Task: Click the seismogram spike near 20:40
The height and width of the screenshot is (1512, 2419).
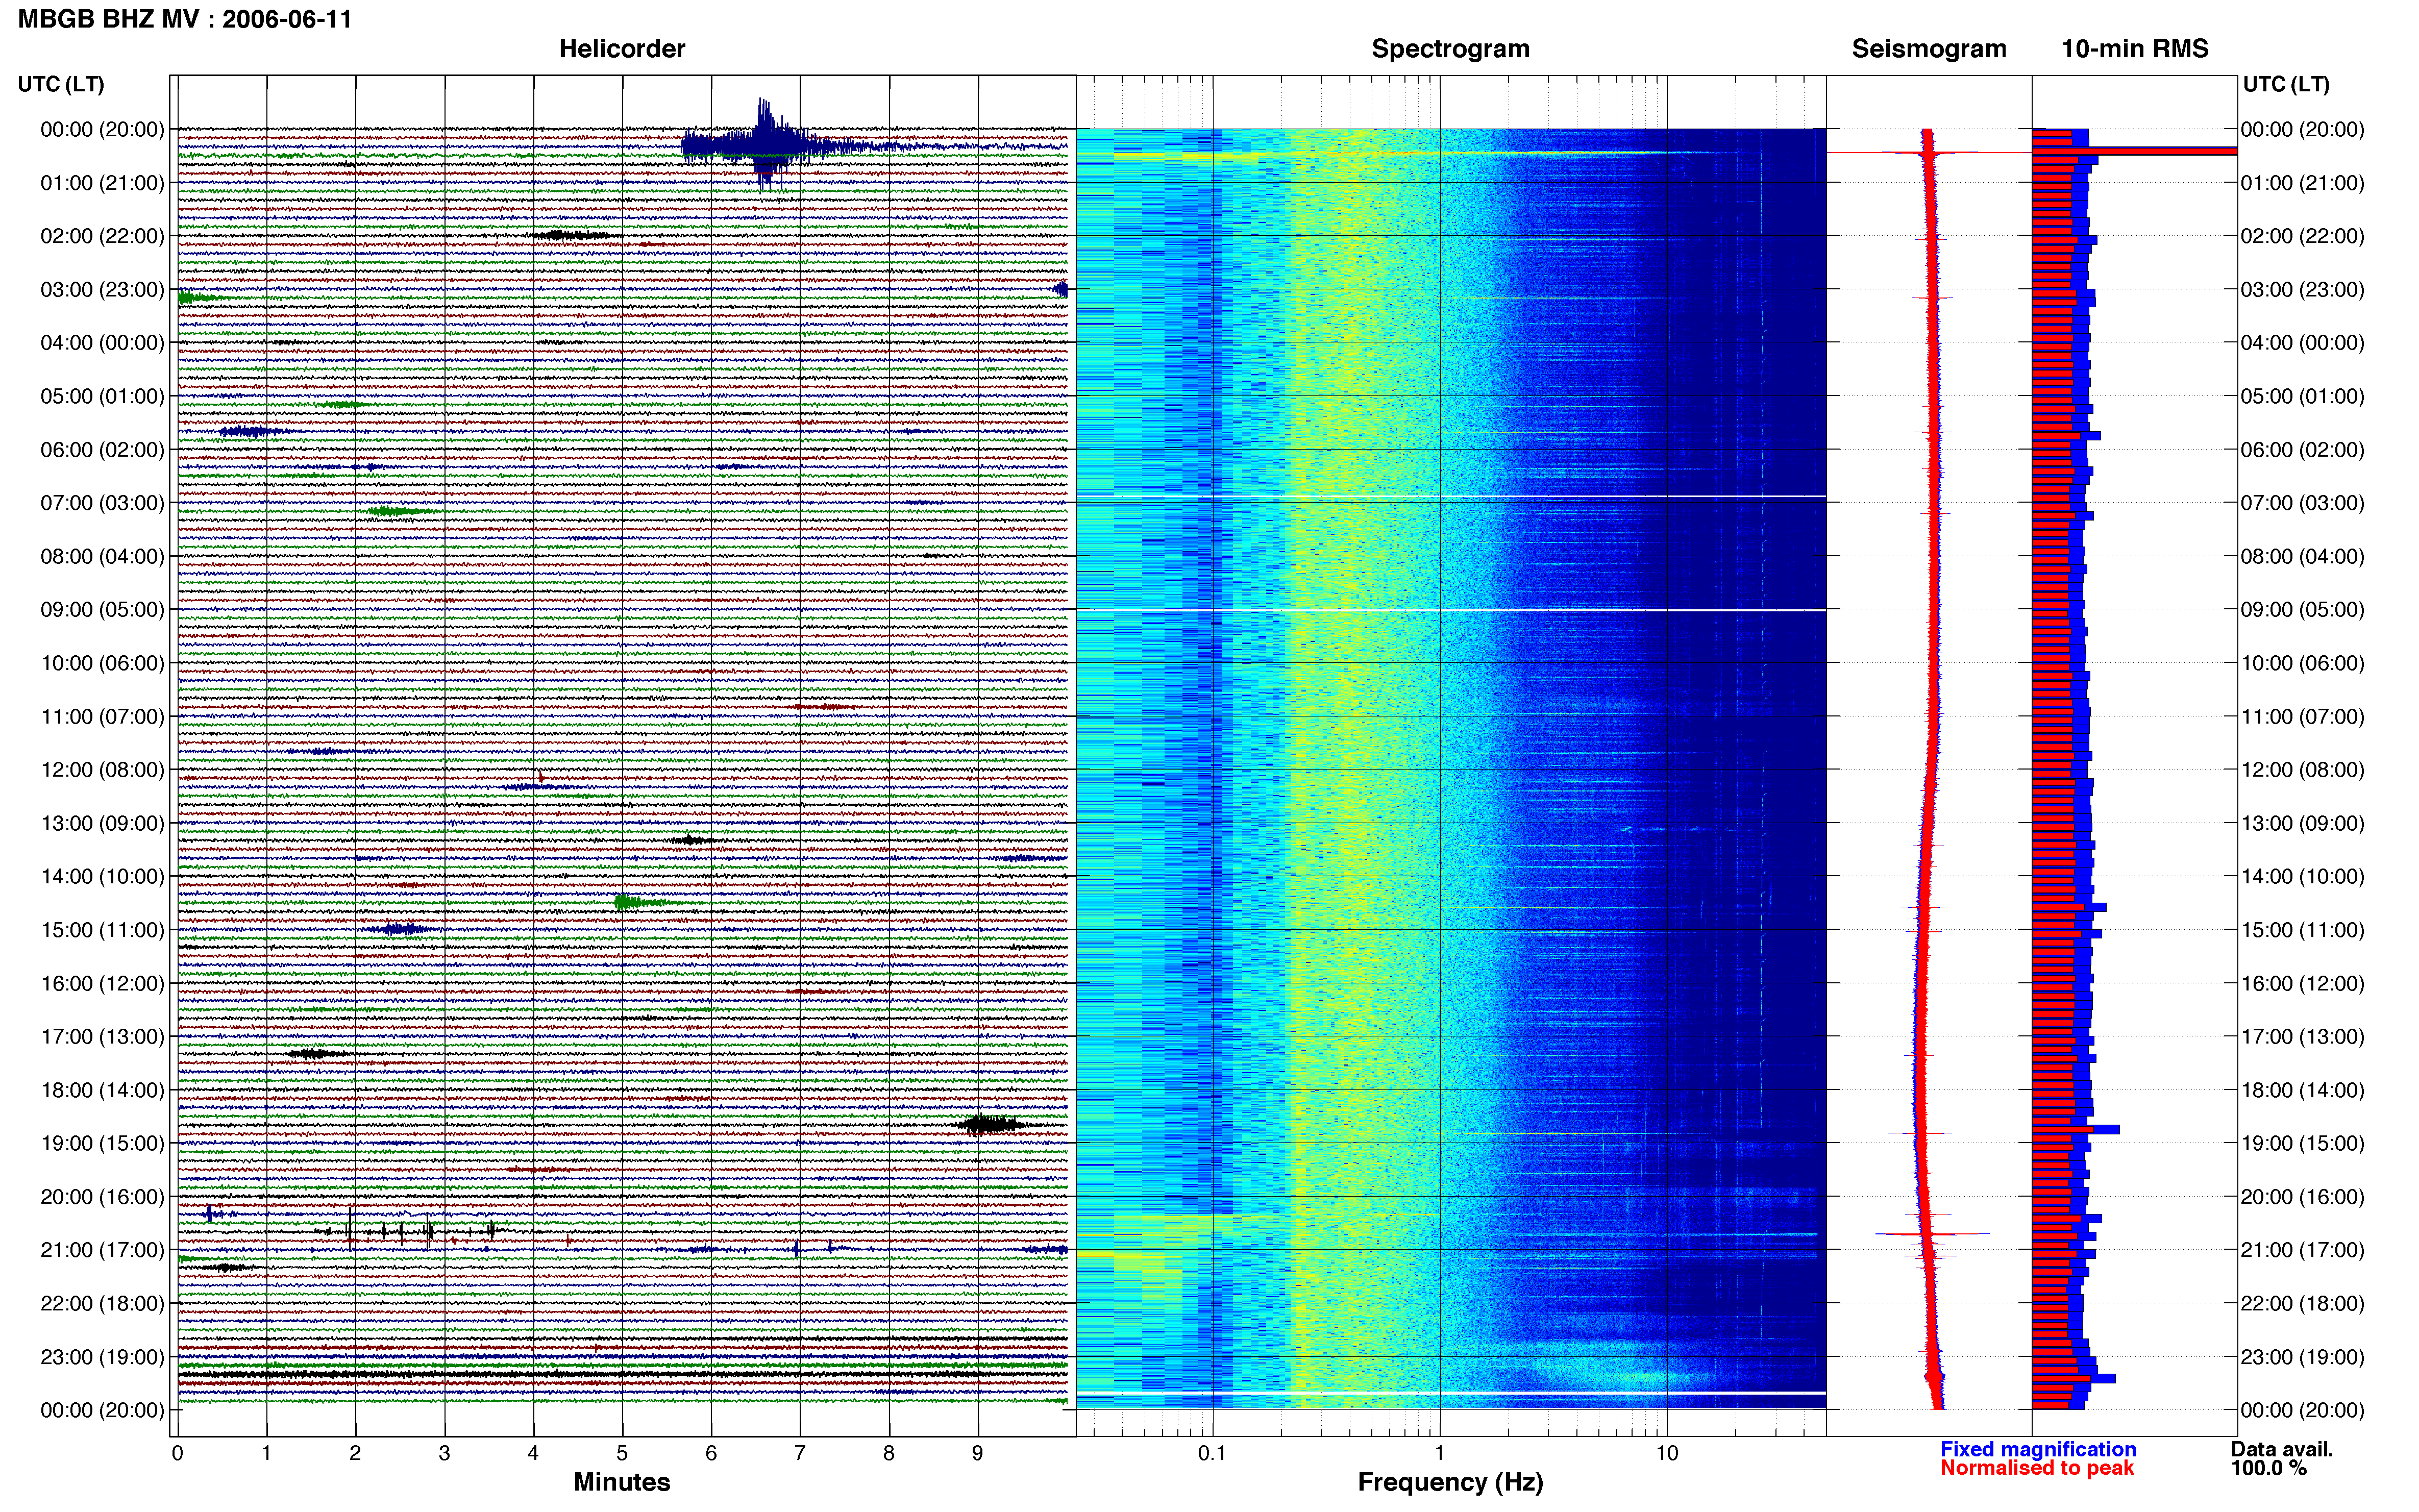Action: pyautogui.click(x=1932, y=1234)
